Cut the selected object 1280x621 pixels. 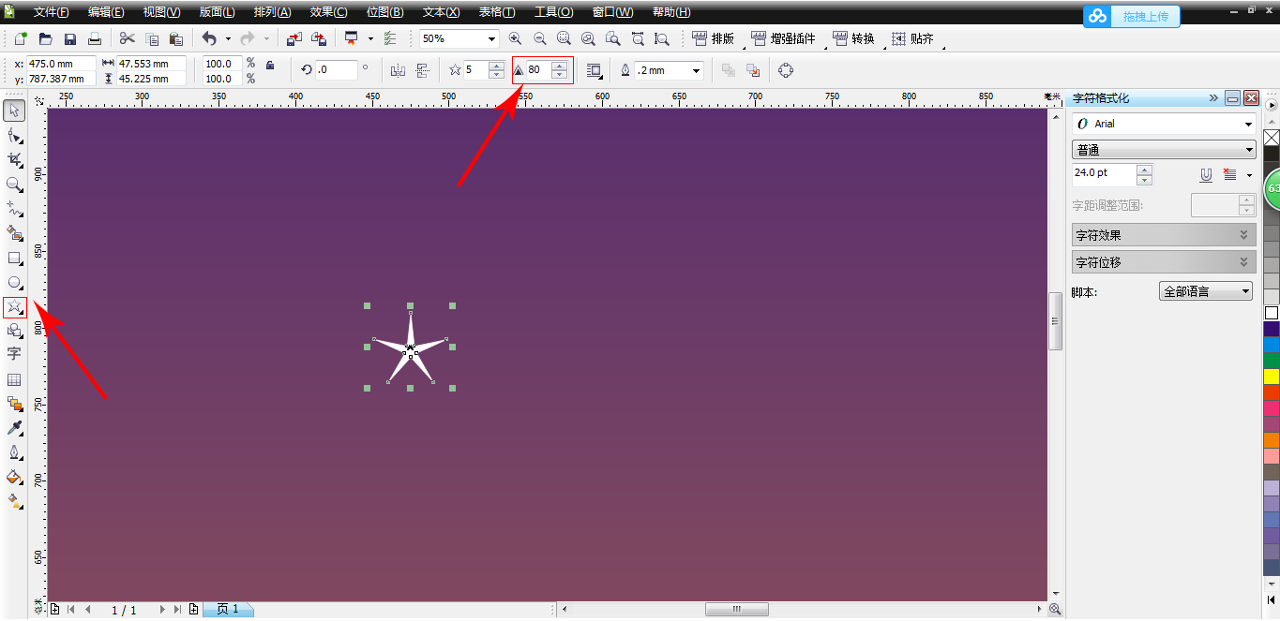pos(127,38)
